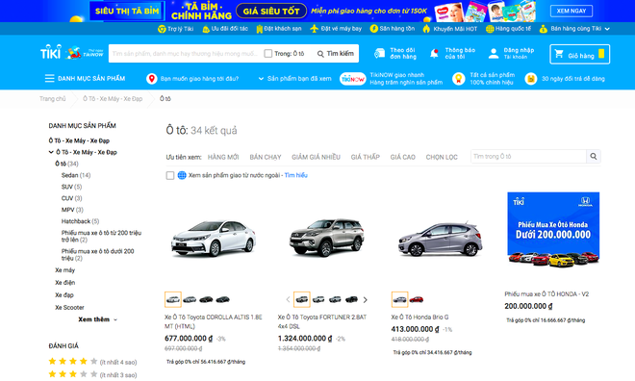The width and height of the screenshot is (635, 381).
Task: Select 'Xe điện' category
Action: tap(64, 283)
